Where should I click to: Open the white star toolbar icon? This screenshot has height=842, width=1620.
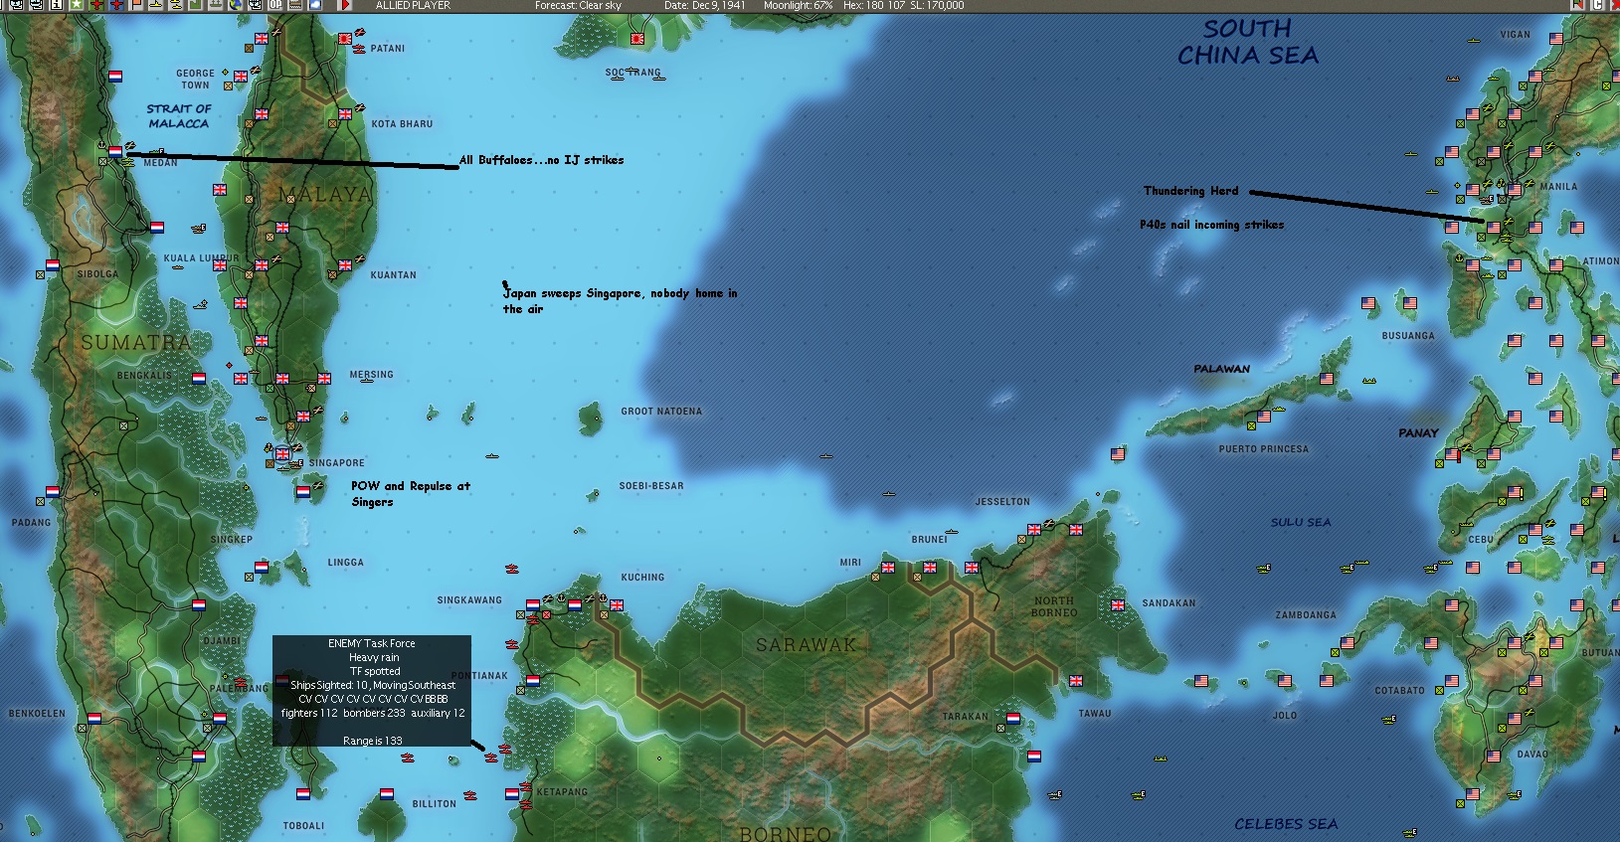coord(77,5)
